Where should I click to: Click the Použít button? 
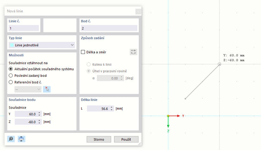coord(126,139)
